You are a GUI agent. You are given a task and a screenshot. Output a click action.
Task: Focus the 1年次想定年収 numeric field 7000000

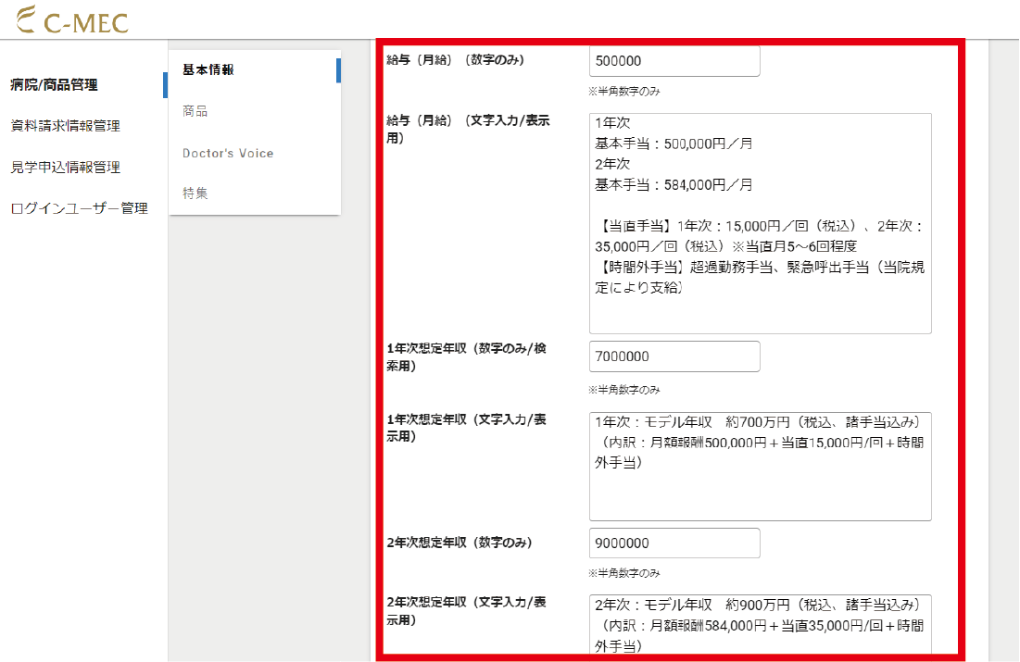[674, 356]
